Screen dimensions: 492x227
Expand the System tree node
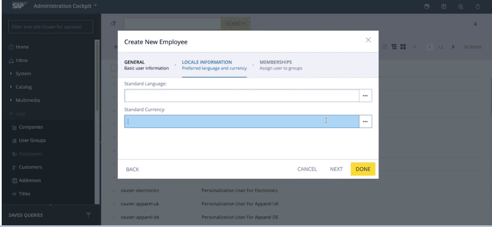point(11,74)
